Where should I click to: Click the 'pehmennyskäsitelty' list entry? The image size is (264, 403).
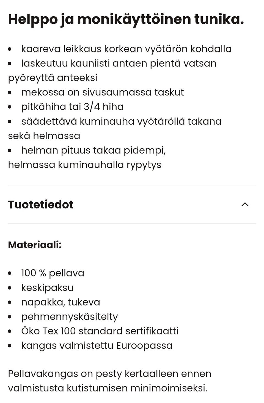point(70,316)
